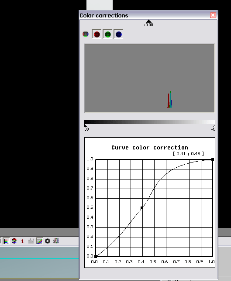
Task: Click the grayed levels histogram icon
Action: tap(31, 241)
